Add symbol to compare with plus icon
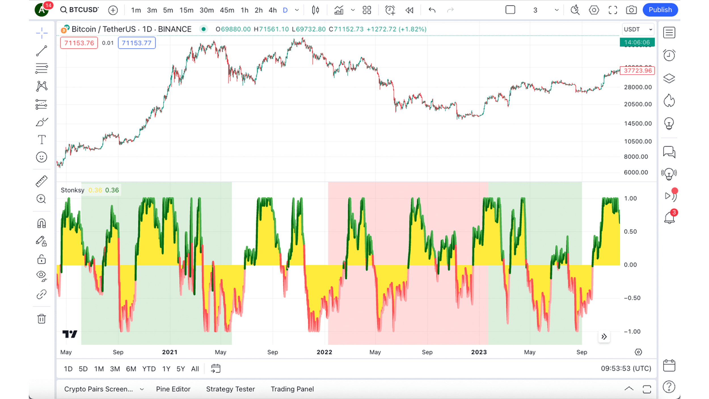The image size is (709, 399). click(x=113, y=10)
